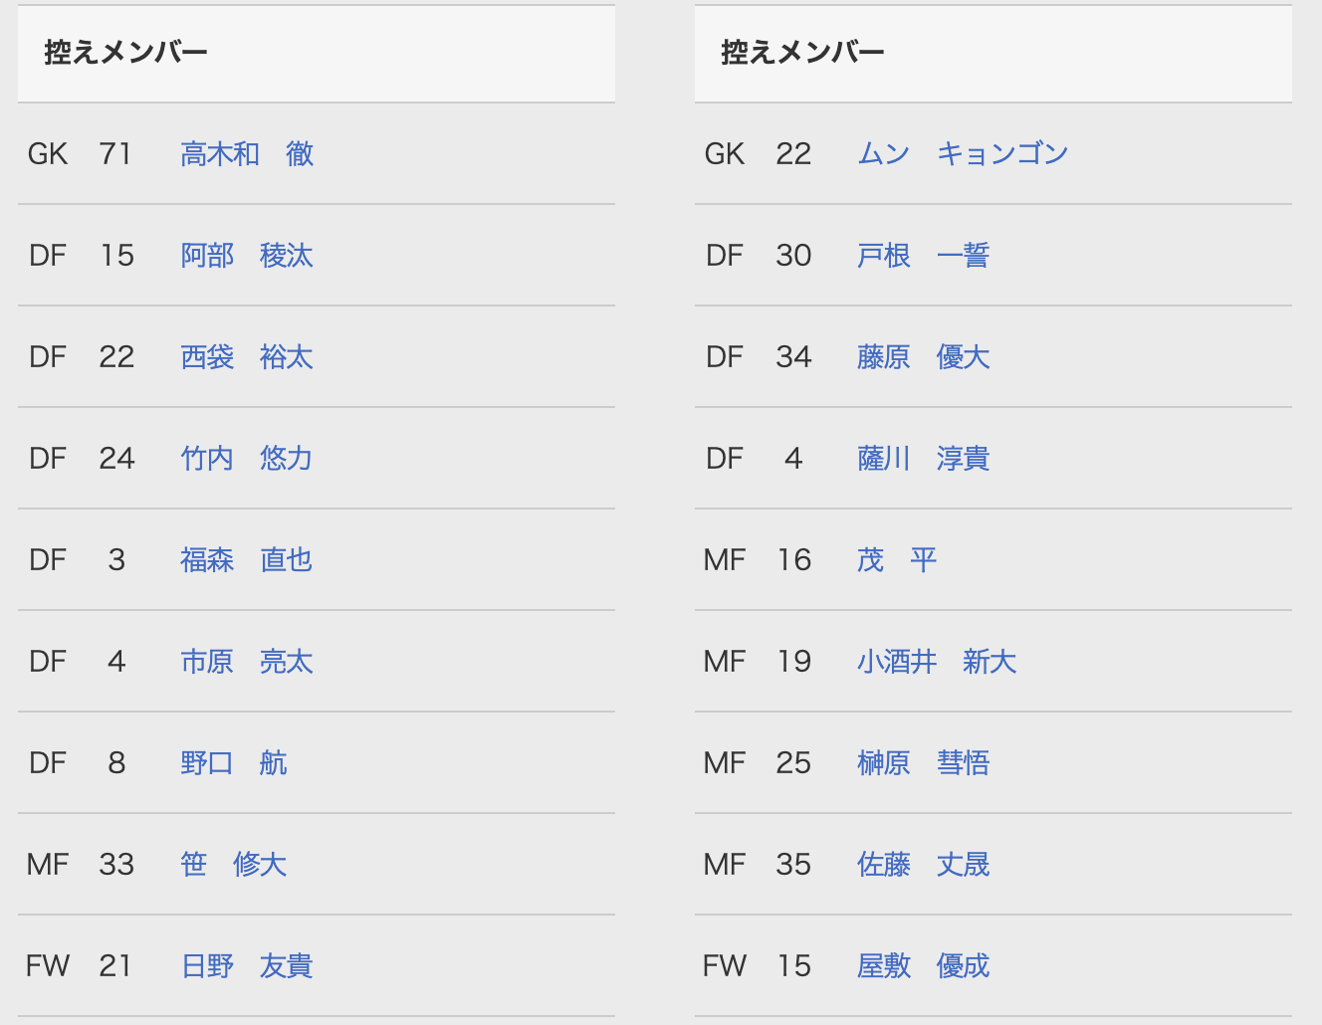The image size is (1322, 1025).
Task: Open player link 高木和 徹
Action: [247, 154]
